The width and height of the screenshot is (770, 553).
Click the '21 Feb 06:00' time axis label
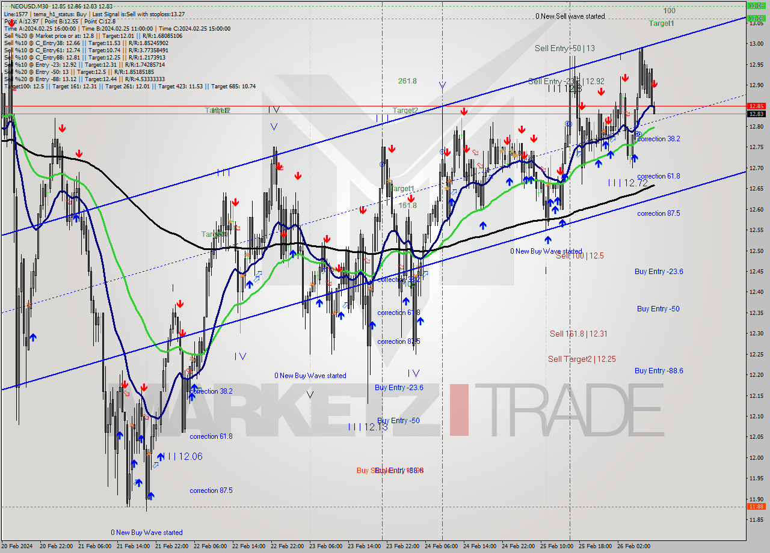96,546
